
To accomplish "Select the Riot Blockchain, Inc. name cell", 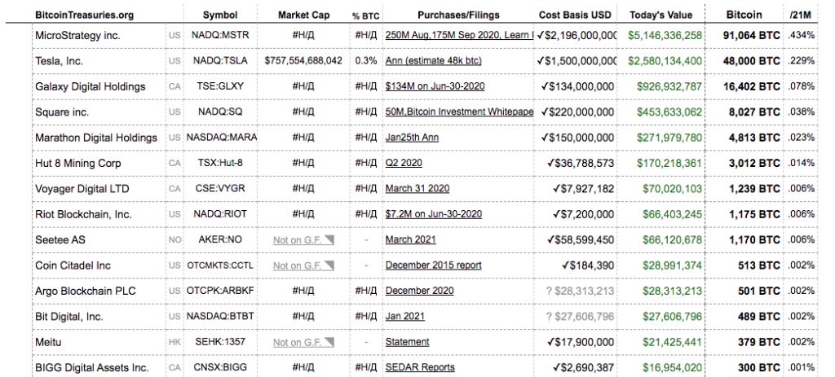I will point(83,214).
